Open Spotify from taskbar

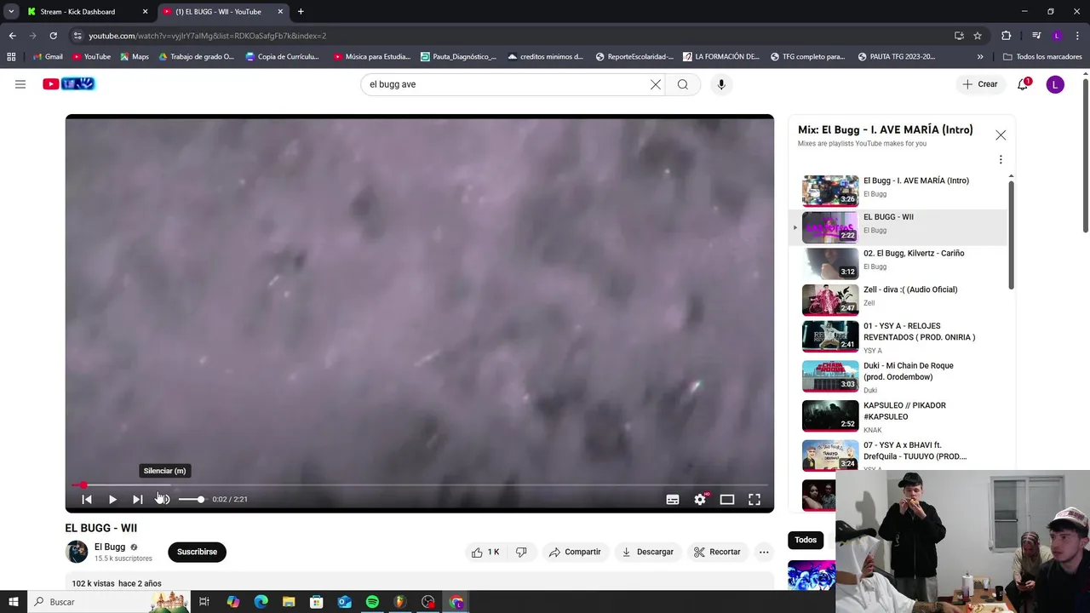click(x=372, y=602)
